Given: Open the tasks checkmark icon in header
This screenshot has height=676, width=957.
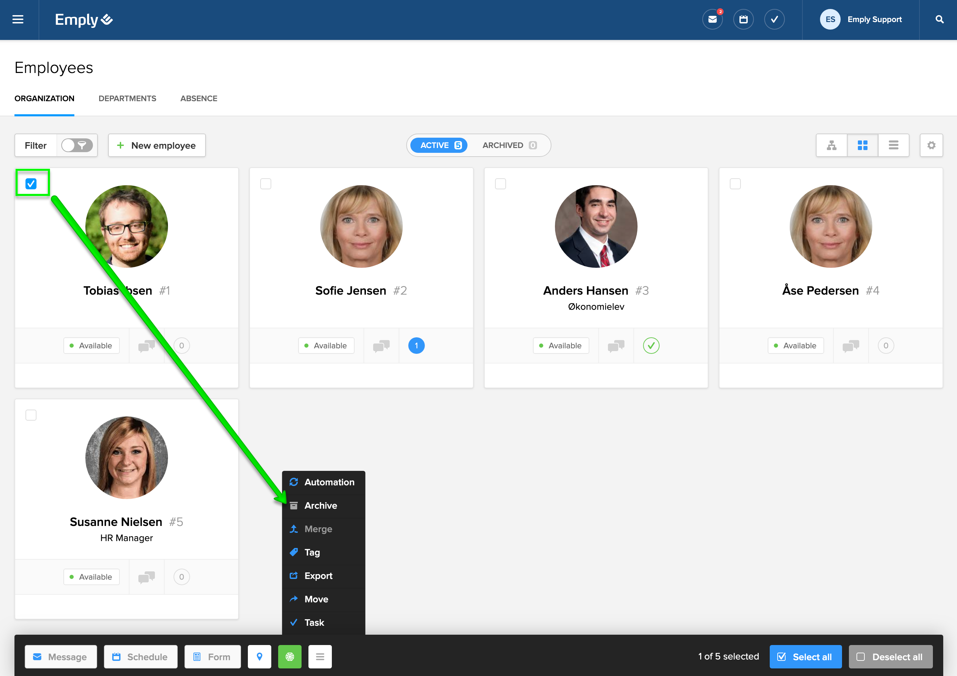Looking at the screenshot, I should pos(774,20).
